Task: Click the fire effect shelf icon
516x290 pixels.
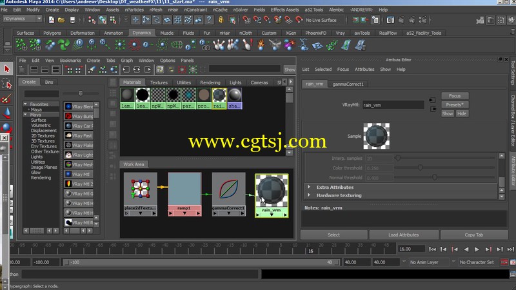Action: coord(261,45)
